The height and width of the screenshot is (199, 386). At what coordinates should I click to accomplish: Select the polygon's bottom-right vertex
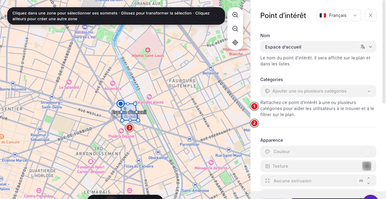point(138,120)
